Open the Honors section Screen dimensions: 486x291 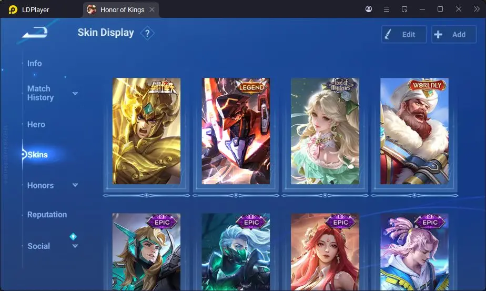(40, 185)
